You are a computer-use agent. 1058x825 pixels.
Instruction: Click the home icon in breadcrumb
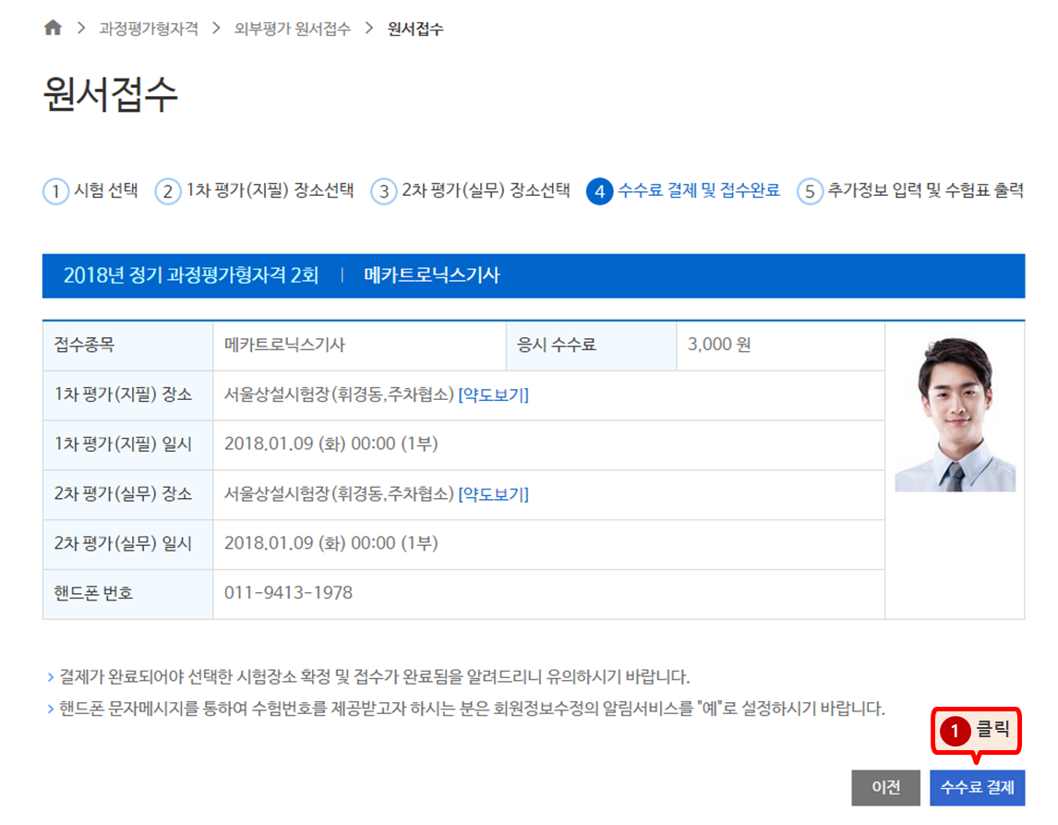click(53, 28)
